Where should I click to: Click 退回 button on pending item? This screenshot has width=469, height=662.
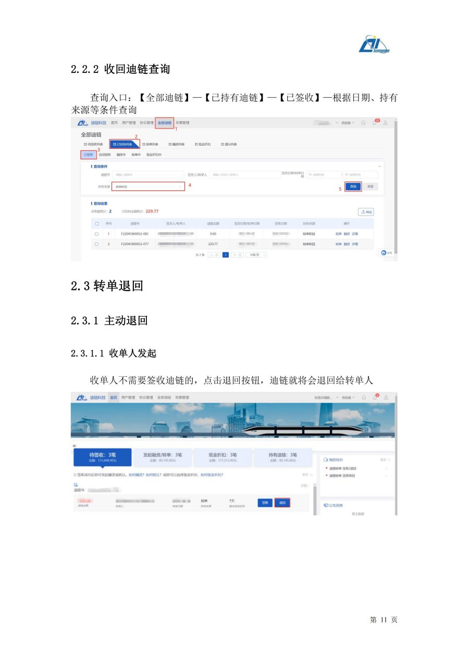click(282, 503)
